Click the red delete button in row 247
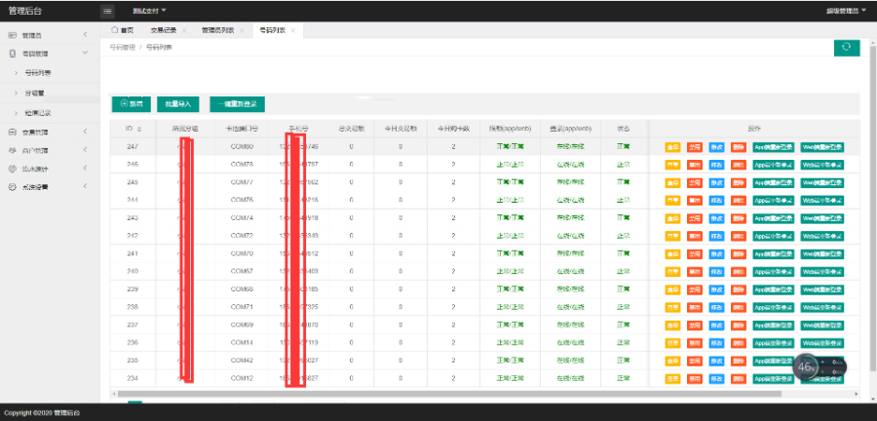This screenshot has width=877, height=421. tap(739, 147)
